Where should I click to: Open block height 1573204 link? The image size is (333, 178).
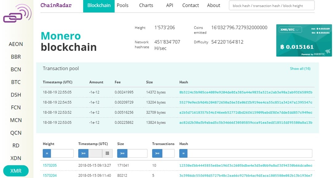coord(50,176)
